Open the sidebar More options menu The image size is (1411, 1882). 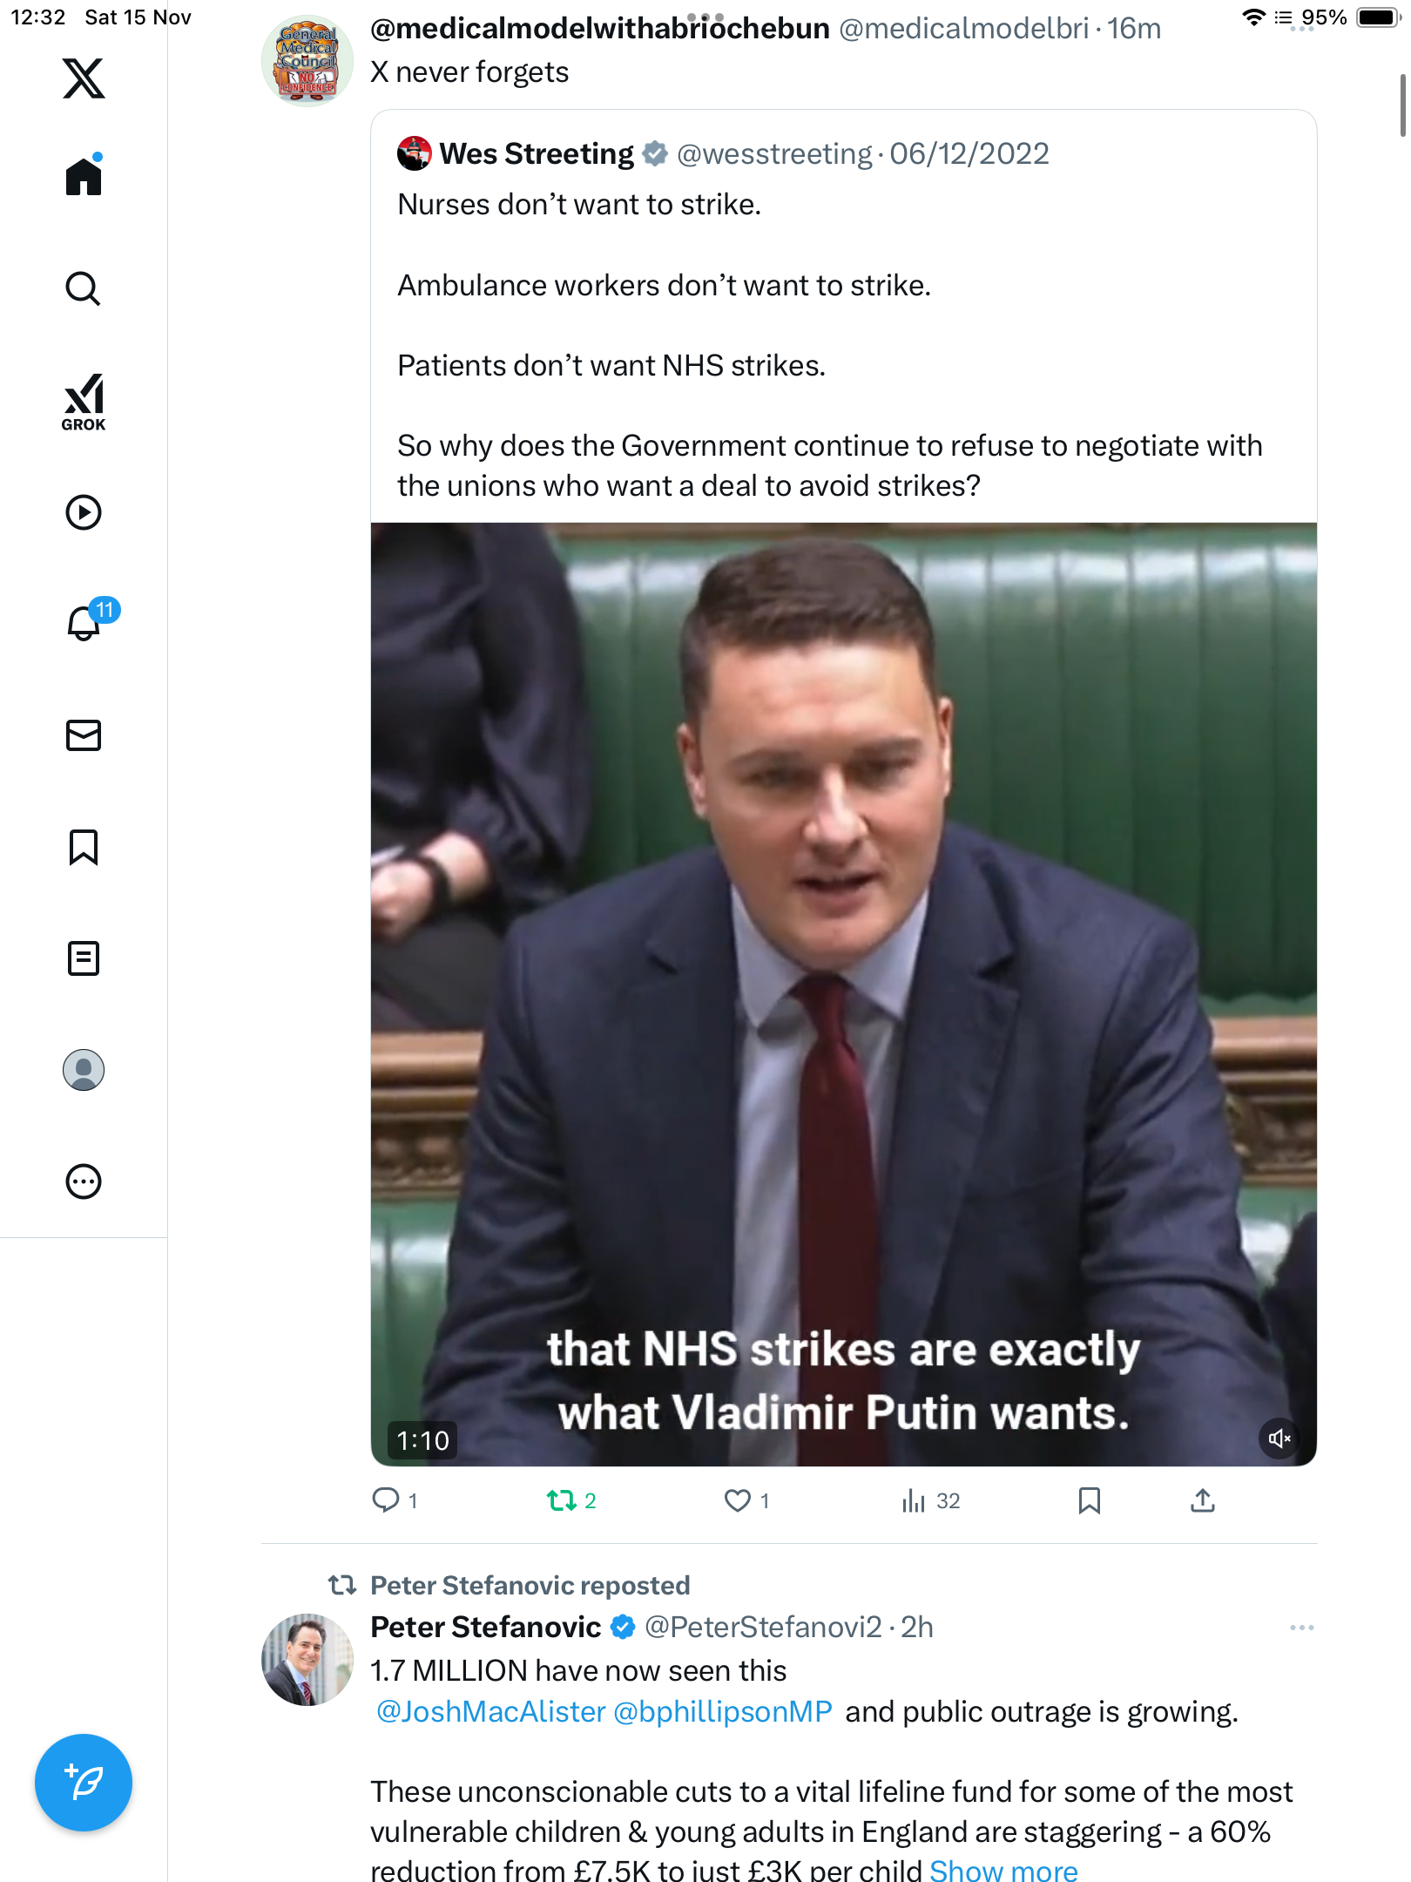(x=84, y=1181)
